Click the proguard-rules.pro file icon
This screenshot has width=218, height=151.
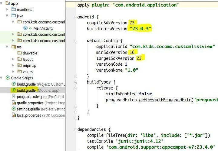[14, 96]
